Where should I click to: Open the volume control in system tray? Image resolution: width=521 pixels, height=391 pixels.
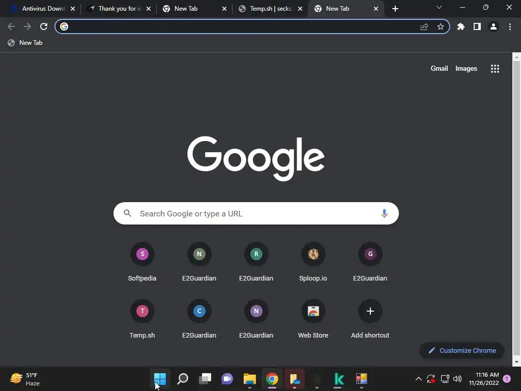[x=457, y=379]
